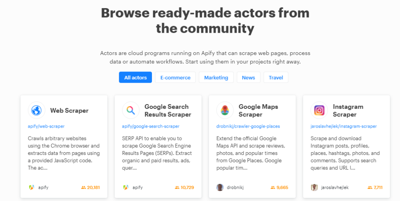
Task: Switch to the E-commerce category tab
Action: tap(175, 77)
